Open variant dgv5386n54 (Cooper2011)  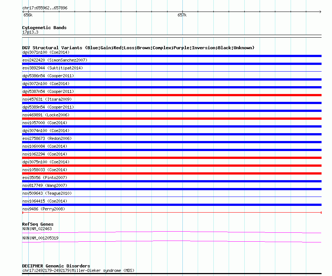point(48,76)
